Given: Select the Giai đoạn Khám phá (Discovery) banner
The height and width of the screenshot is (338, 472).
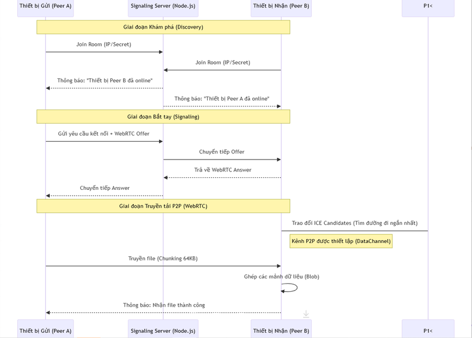Looking at the screenshot, I should pos(163,27).
